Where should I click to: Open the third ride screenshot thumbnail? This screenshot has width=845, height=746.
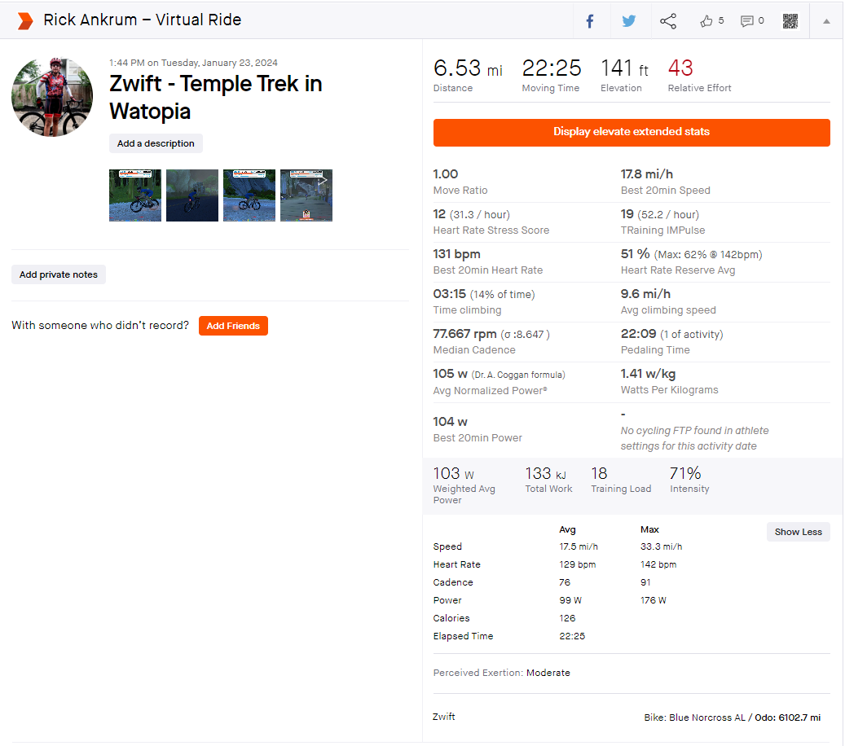(249, 195)
